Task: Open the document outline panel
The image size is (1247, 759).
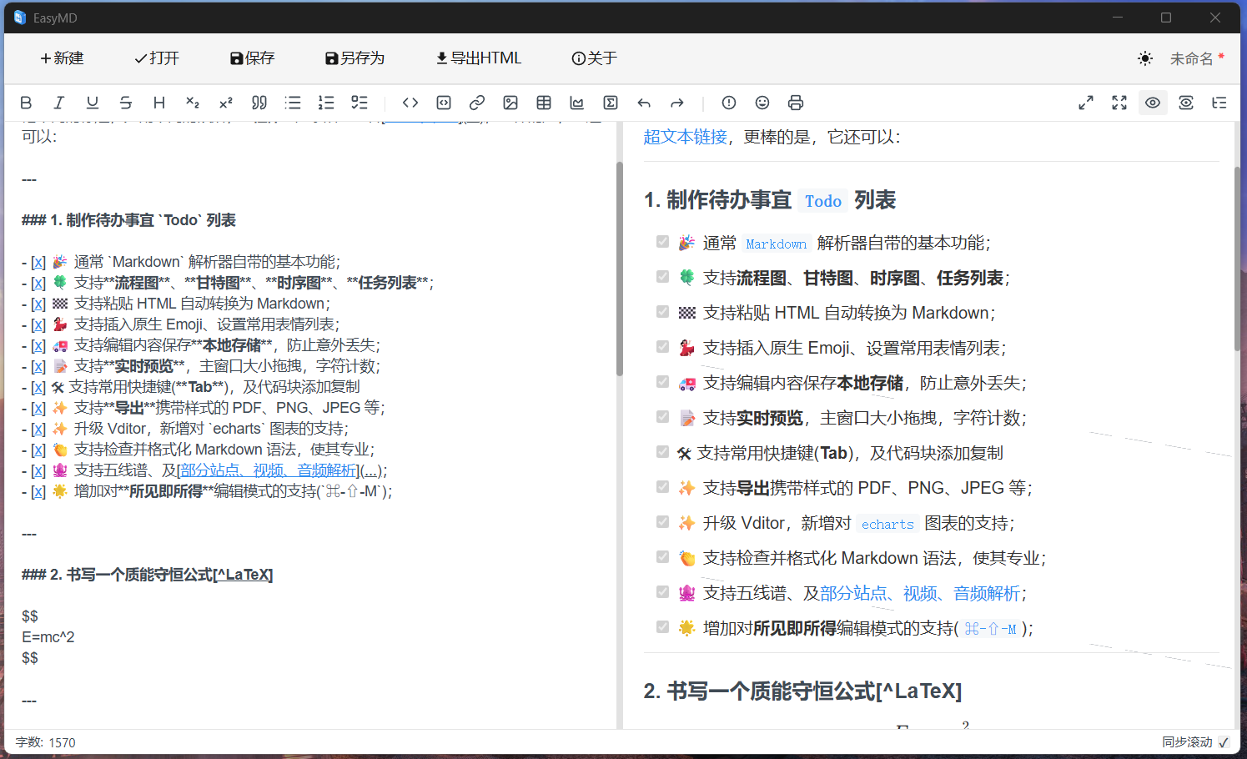Action: (x=1219, y=102)
